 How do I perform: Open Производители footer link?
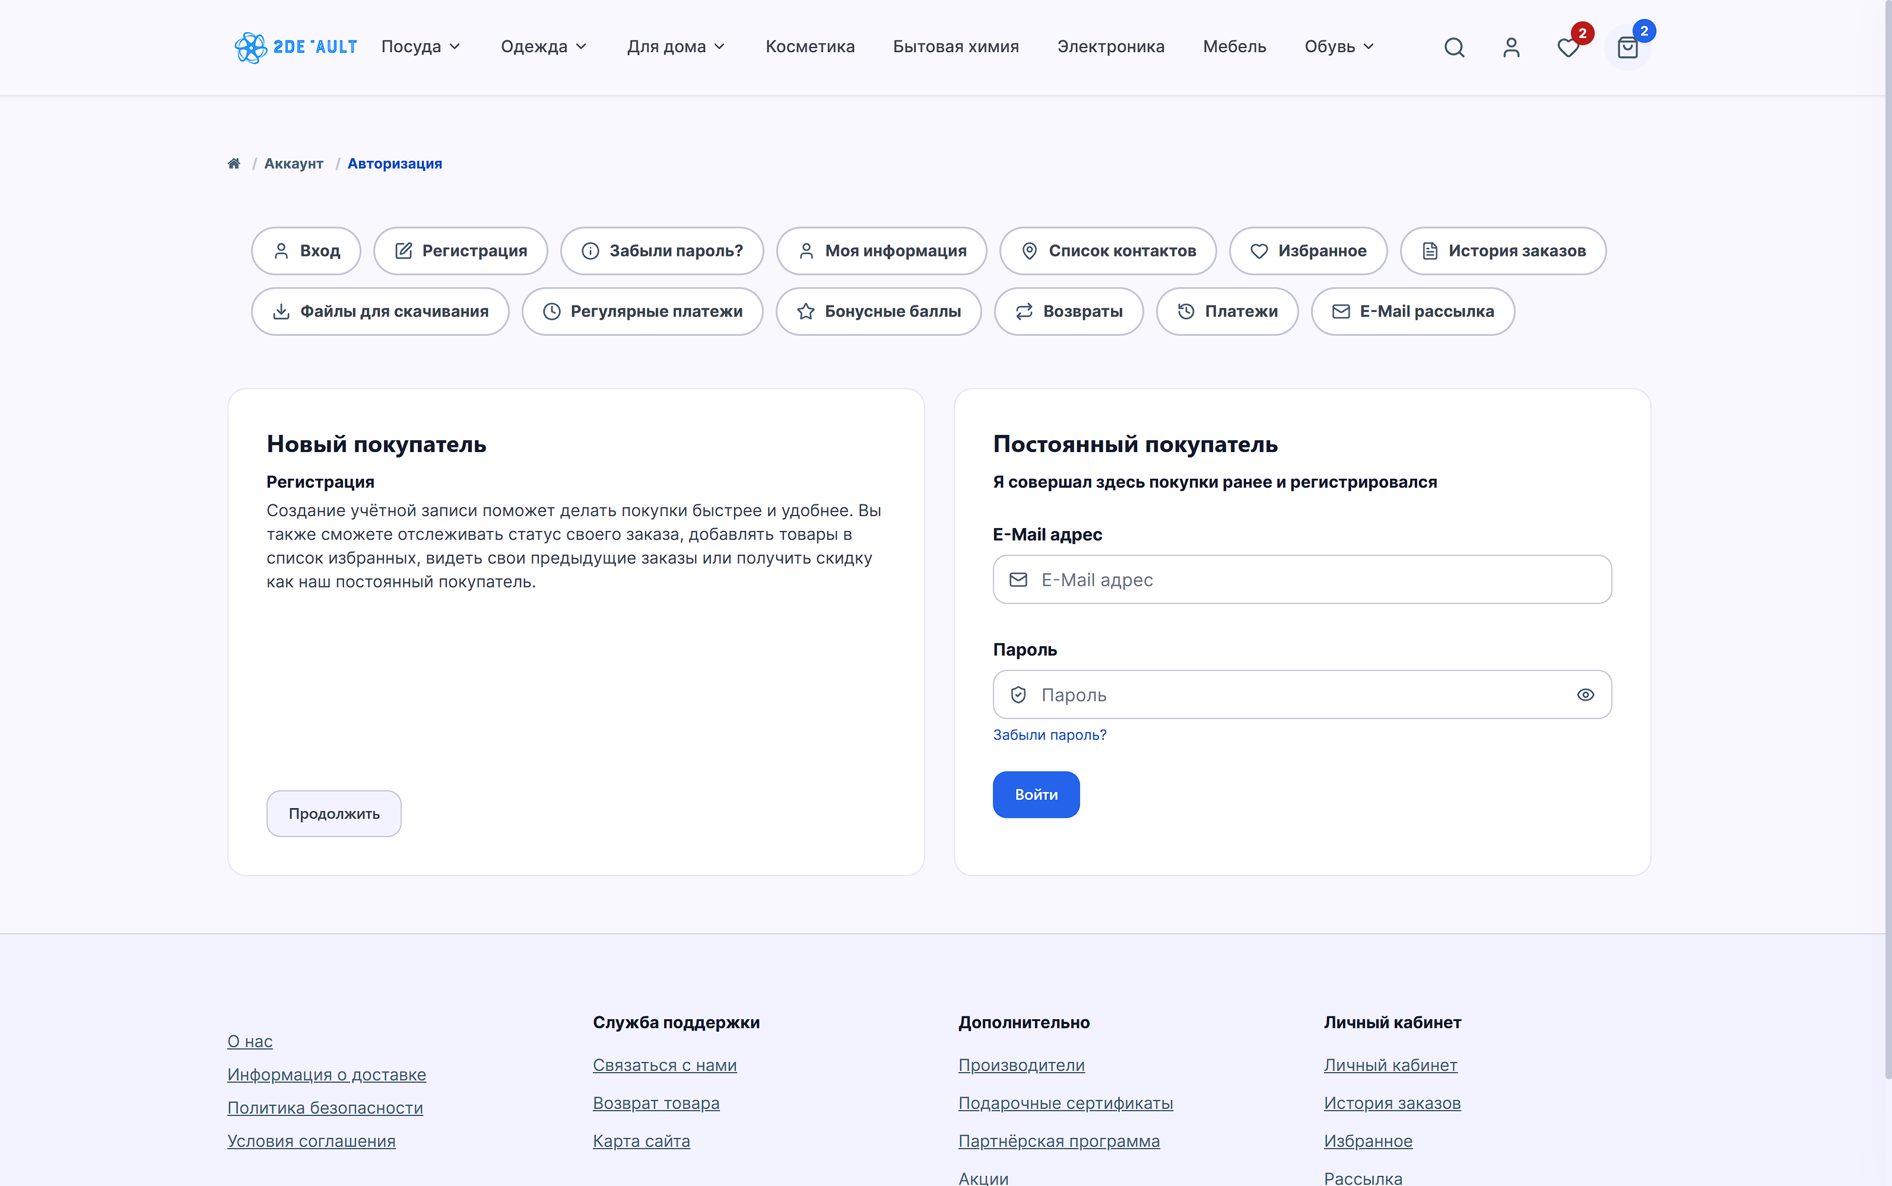1021,1065
